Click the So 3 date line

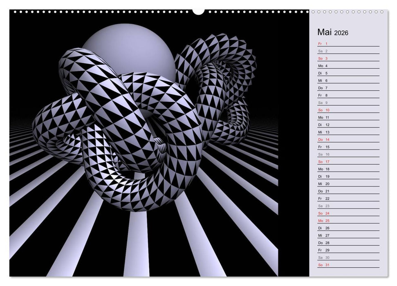pyautogui.click(x=348, y=58)
